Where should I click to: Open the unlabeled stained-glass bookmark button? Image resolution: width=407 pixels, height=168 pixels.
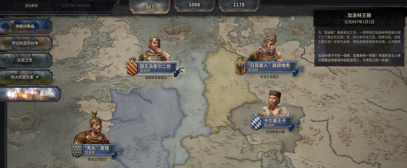[30, 94]
